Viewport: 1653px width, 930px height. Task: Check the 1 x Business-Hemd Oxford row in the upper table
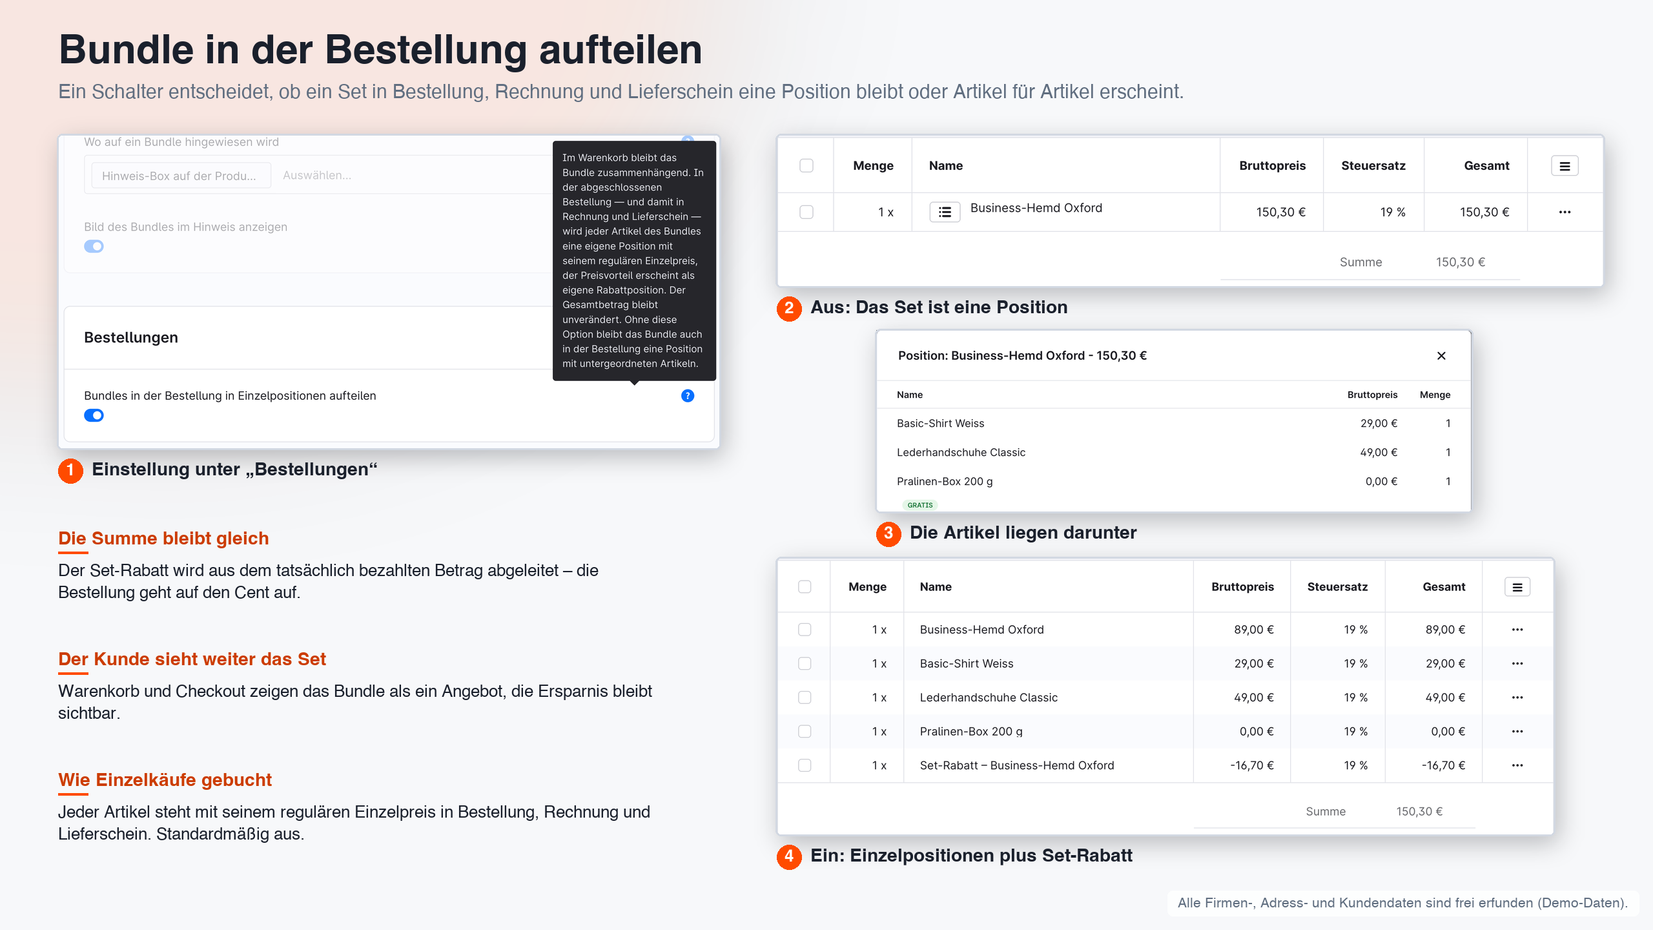pyautogui.click(x=806, y=212)
